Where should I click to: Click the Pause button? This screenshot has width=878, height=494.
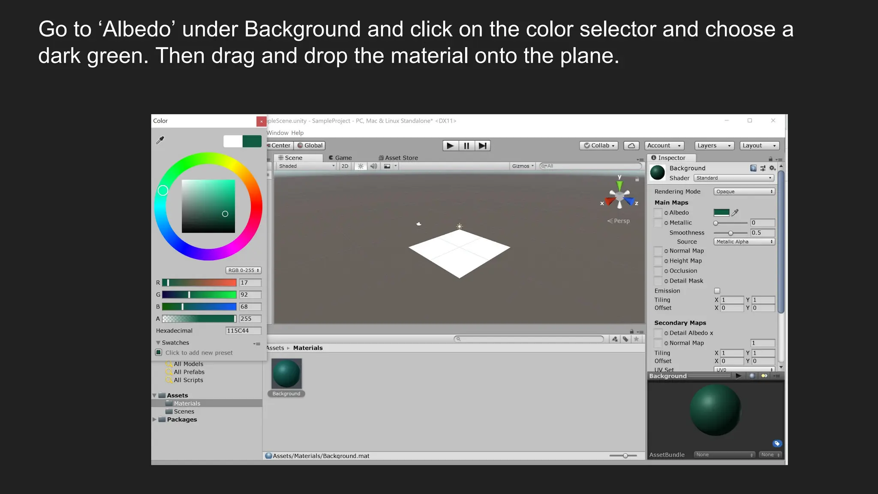(x=466, y=146)
